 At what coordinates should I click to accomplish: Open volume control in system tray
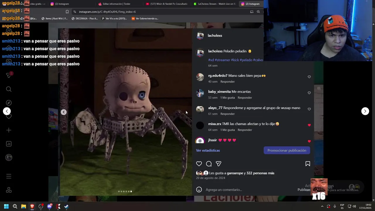(x=354, y=206)
